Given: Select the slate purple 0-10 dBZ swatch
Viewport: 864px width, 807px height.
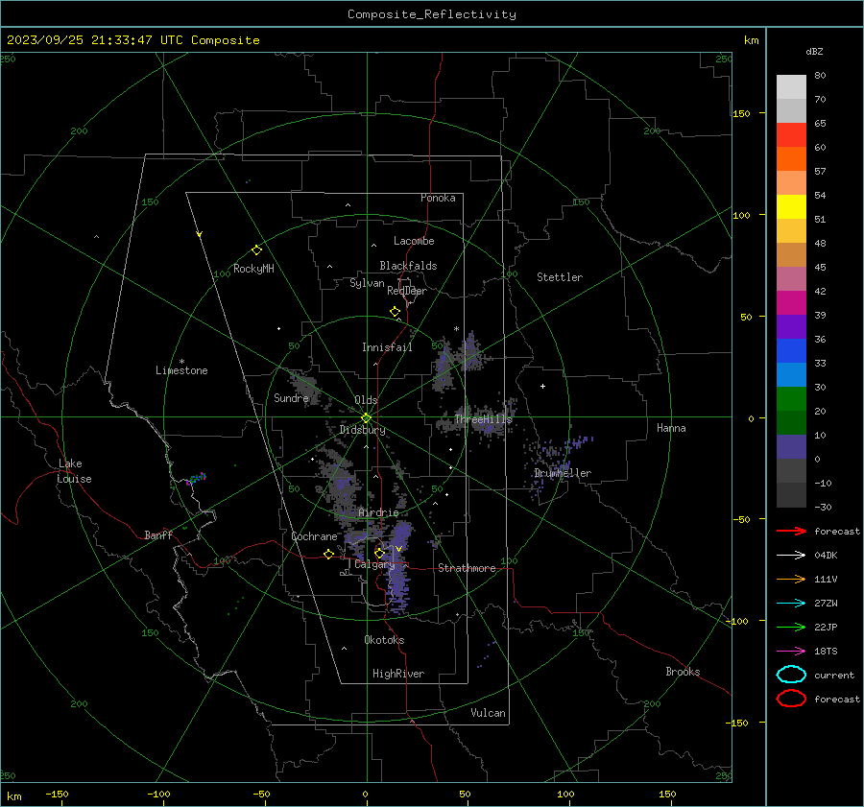Looking at the screenshot, I should (791, 447).
